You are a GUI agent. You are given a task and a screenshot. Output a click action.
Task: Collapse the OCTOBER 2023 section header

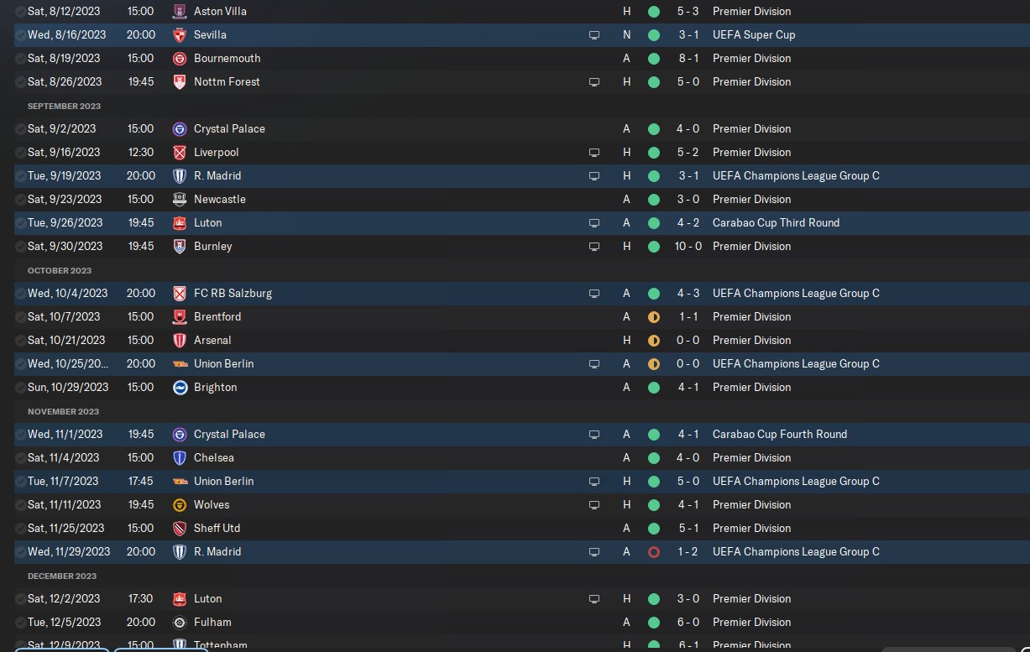(60, 271)
